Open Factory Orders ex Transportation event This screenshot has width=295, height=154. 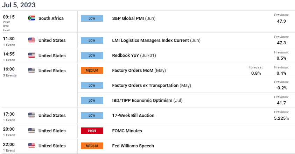(x=152, y=86)
